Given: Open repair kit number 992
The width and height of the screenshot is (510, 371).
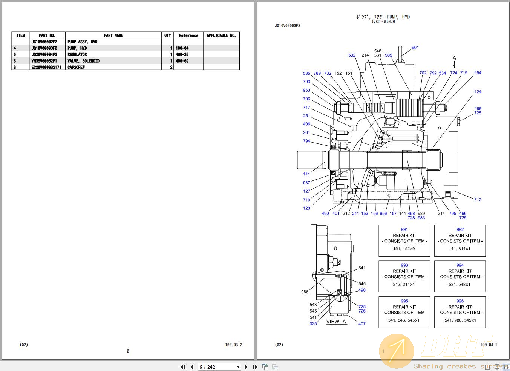Looking at the screenshot, I should [x=460, y=229].
